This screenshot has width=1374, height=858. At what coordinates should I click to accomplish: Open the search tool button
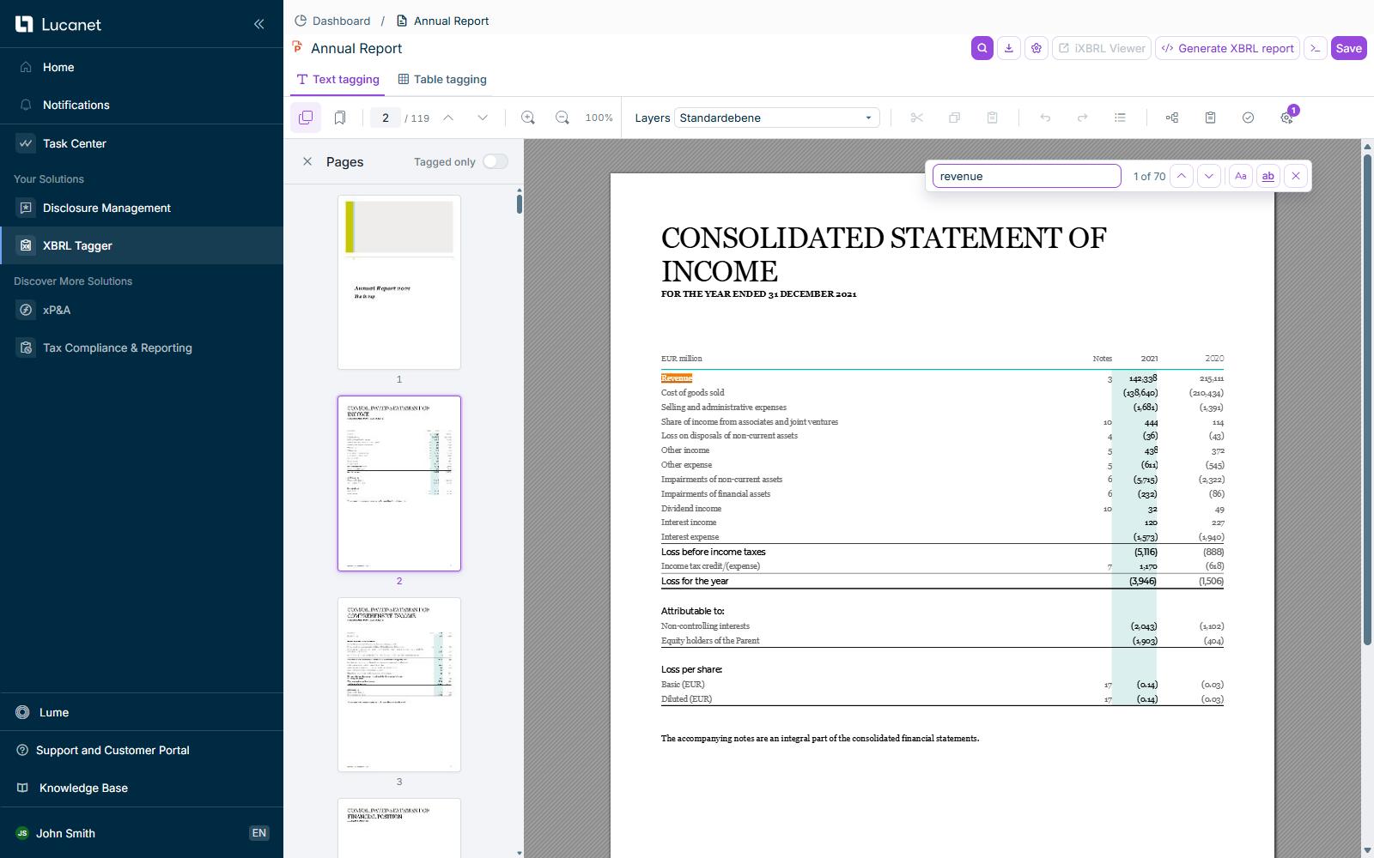[x=982, y=48]
